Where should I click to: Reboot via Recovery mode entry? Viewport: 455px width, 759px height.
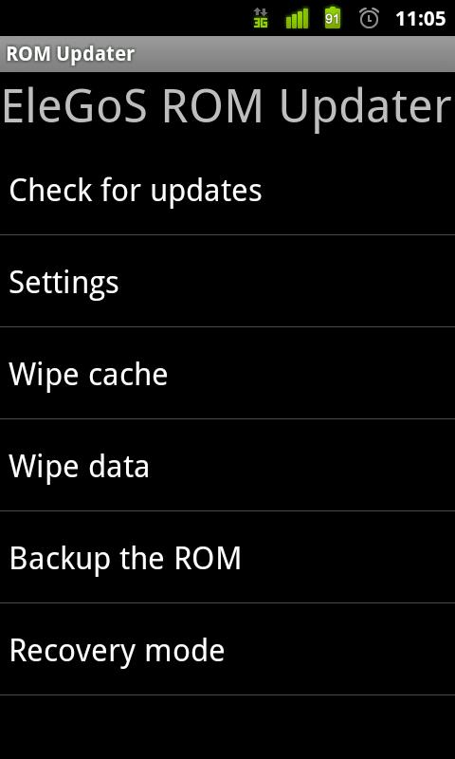click(227, 650)
